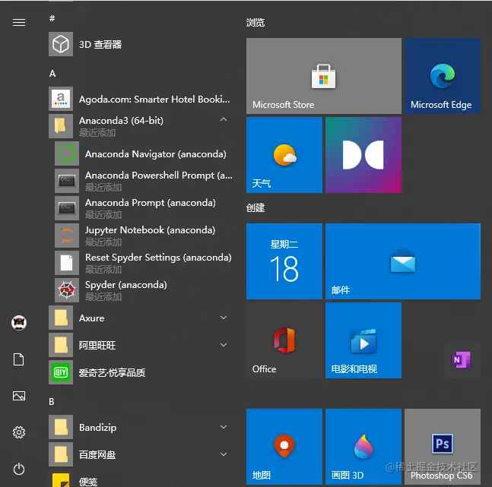Open the Power options button

[x=19, y=469]
